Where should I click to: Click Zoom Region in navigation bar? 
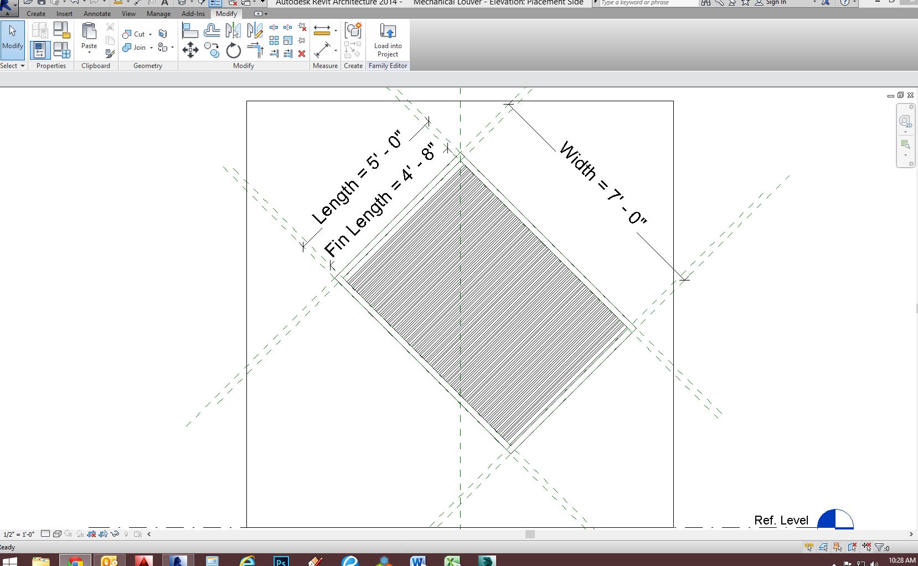click(x=905, y=144)
